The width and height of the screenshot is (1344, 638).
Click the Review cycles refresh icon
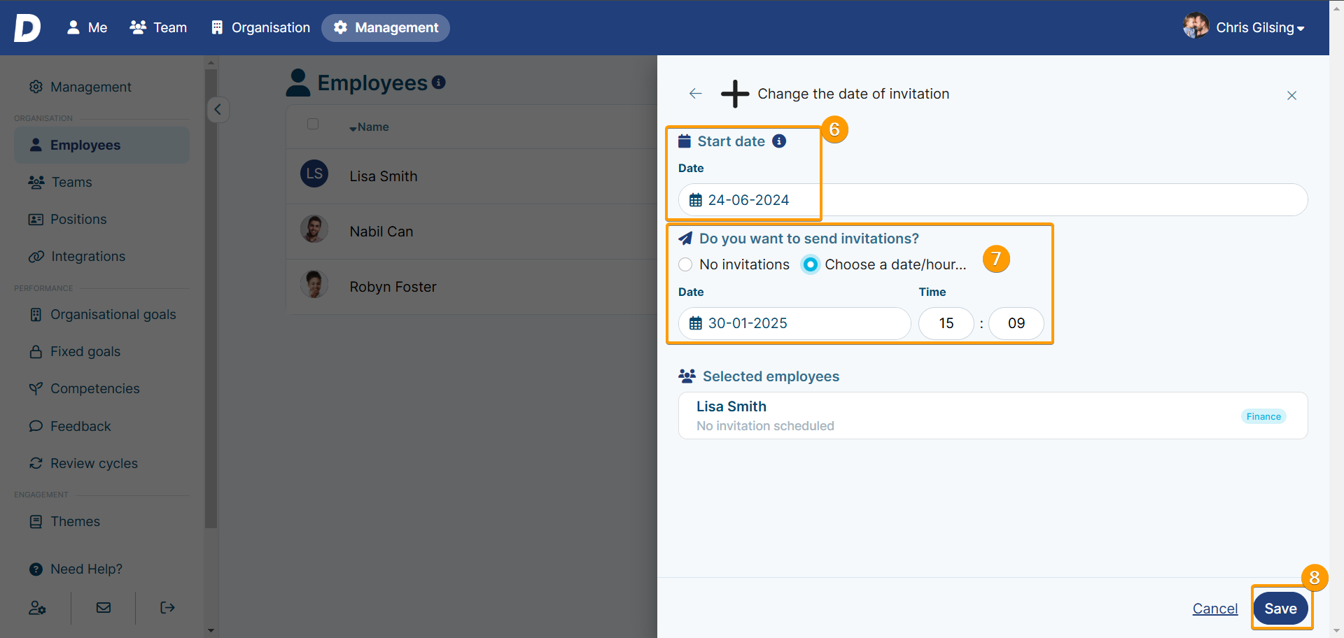pyautogui.click(x=36, y=463)
